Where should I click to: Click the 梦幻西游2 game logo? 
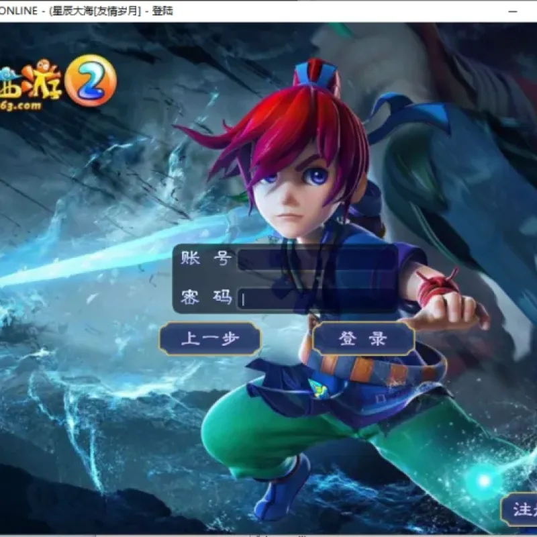pos(58,83)
